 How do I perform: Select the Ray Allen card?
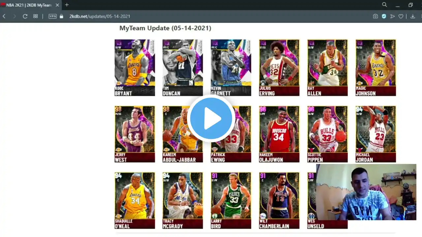point(327,68)
